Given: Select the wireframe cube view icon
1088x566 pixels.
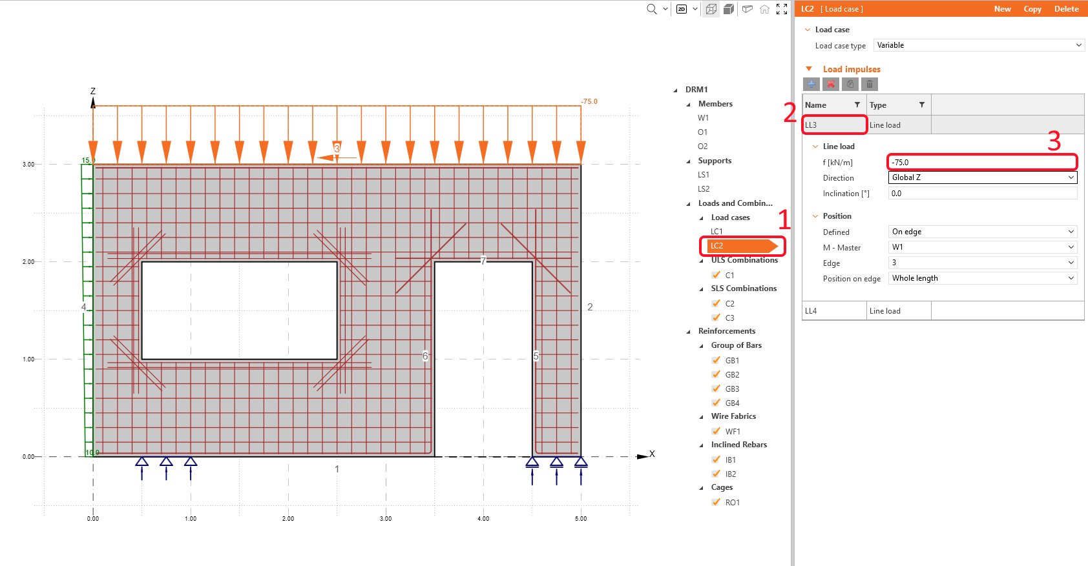Looking at the screenshot, I should pyautogui.click(x=711, y=9).
